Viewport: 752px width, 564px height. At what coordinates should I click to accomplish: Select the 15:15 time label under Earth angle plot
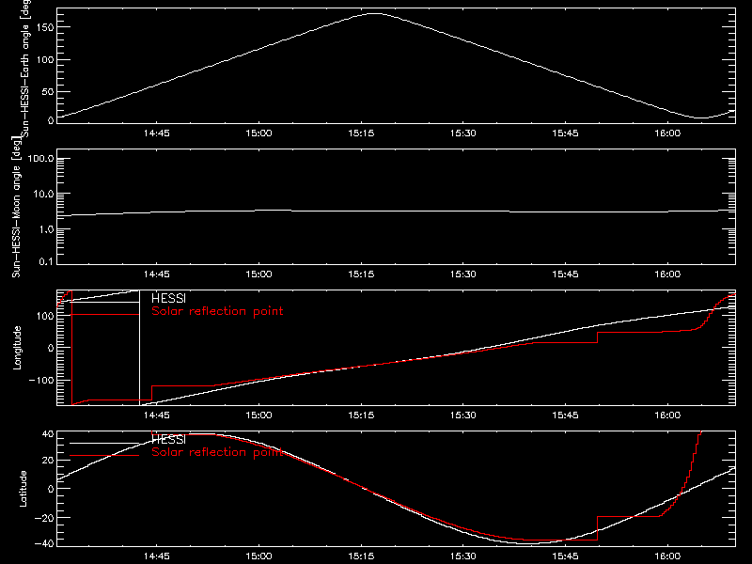361,133
